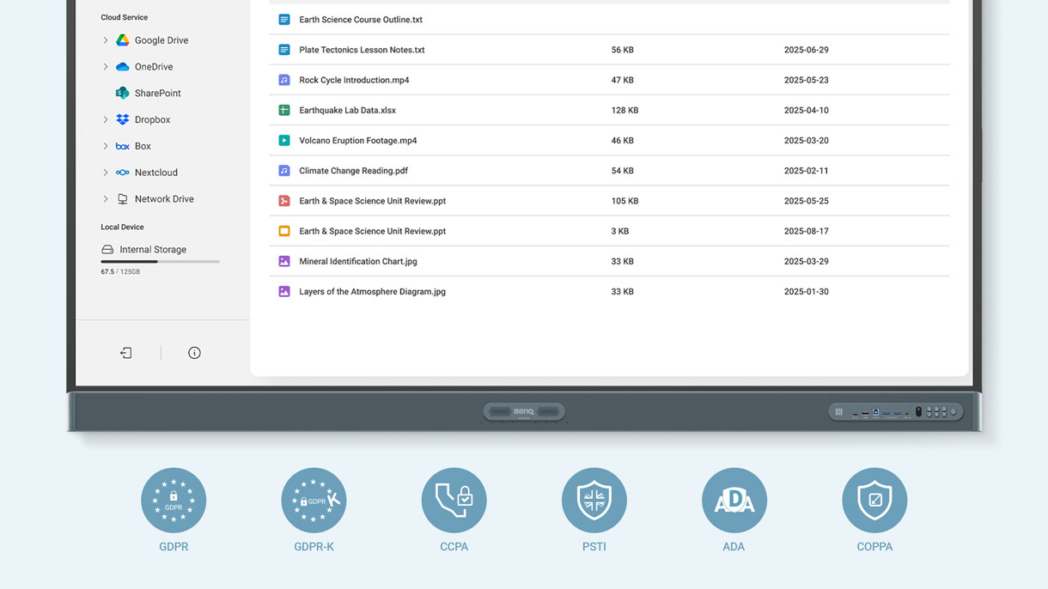Open Internal Storage under Local Device
The image size is (1048, 589).
(x=152, y=250)
